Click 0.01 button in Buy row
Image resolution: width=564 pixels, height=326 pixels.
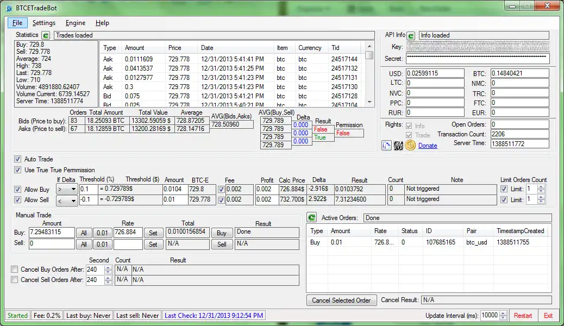tap(102, 233)
